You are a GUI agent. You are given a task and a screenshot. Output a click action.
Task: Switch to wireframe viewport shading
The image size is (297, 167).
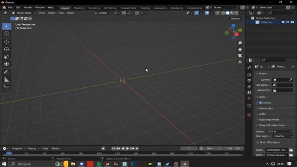223,13
